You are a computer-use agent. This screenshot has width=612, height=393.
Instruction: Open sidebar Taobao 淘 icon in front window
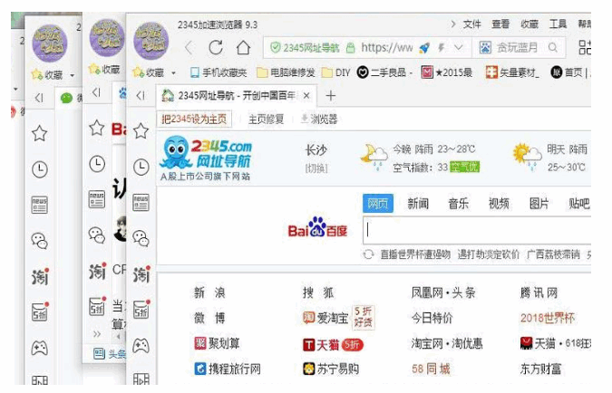tap(141, 274)
